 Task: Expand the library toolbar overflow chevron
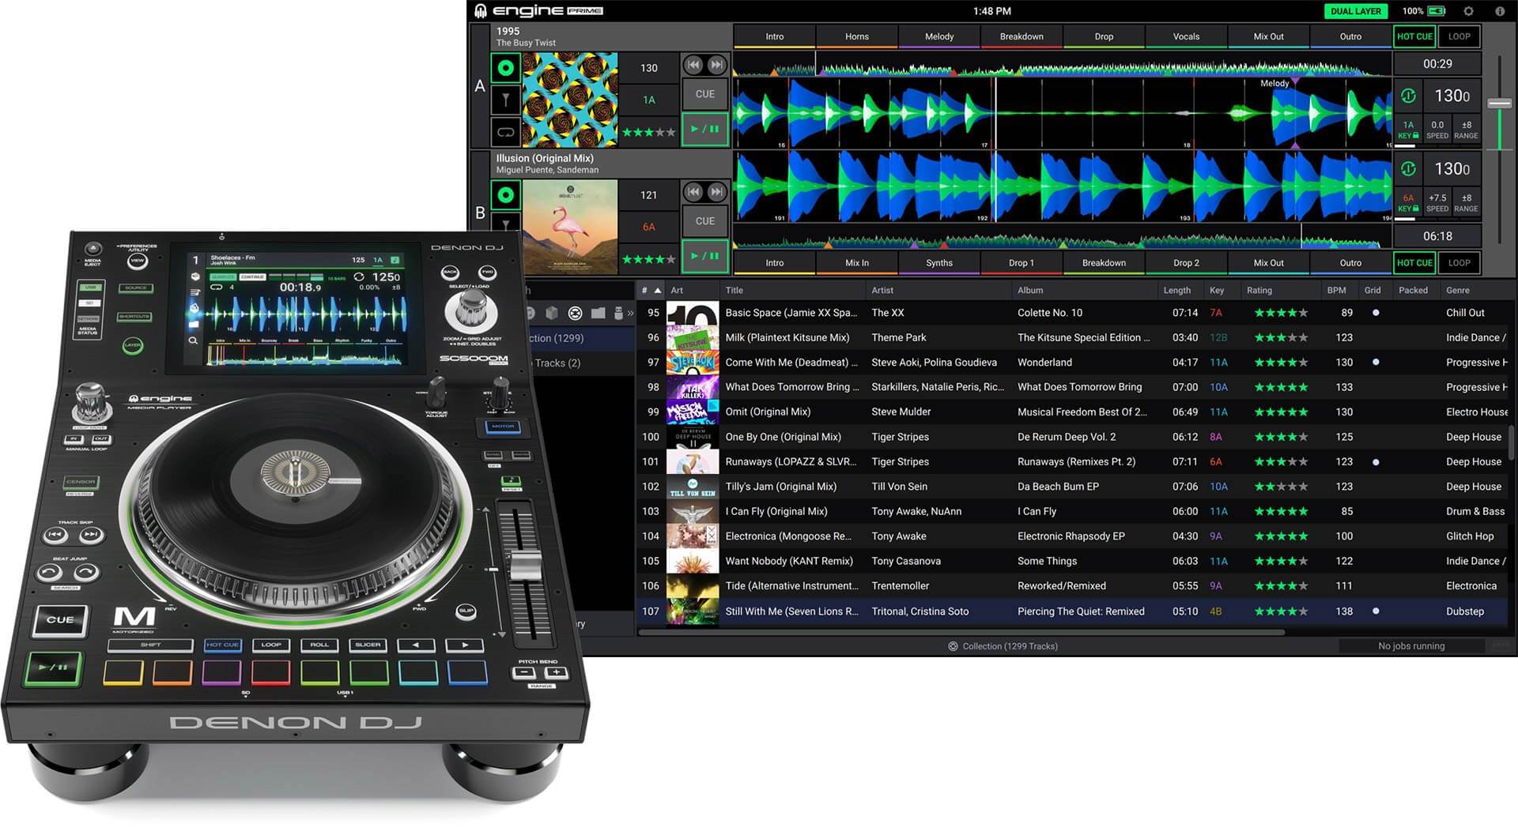(630, 312)
